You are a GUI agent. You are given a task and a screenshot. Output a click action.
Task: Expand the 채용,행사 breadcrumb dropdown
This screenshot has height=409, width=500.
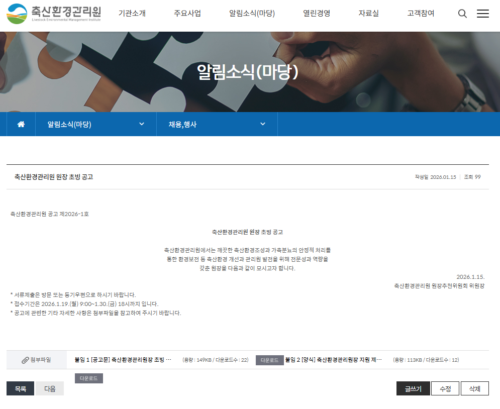pos(262,124)
